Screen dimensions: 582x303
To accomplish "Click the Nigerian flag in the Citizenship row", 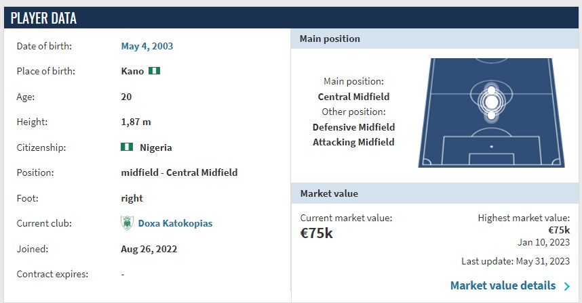I will point(126,147).
